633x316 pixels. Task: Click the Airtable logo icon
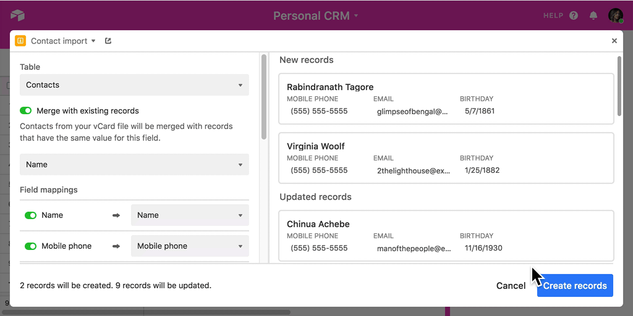click(17, 15)
